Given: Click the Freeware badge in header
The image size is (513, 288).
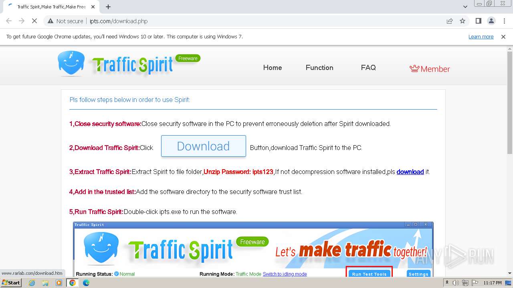Looking at the screenshot, I should (188, 58).
